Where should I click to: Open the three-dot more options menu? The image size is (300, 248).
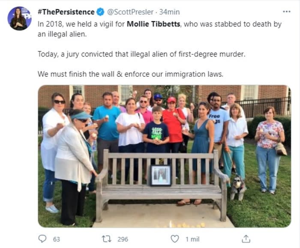click(287, 12)
